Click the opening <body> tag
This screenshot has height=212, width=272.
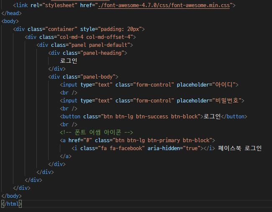pos(10,21)
